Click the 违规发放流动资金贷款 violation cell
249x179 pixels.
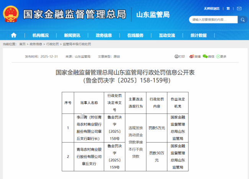[x=136, y=142]
